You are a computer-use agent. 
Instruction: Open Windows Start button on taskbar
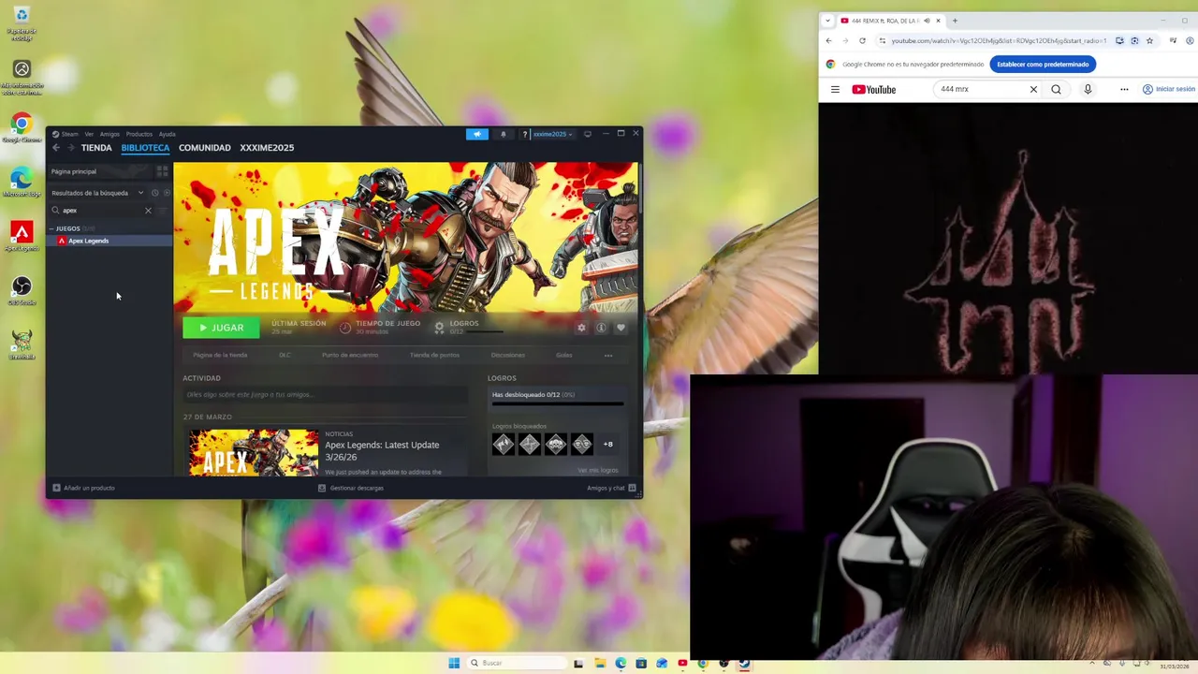pos(454,664)
